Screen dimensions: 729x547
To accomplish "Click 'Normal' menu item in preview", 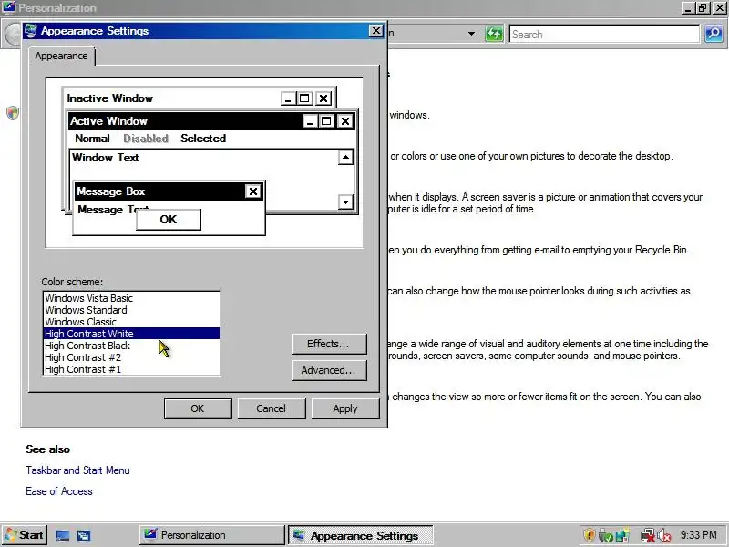I will pyautogui.click(x=92, y=139).
